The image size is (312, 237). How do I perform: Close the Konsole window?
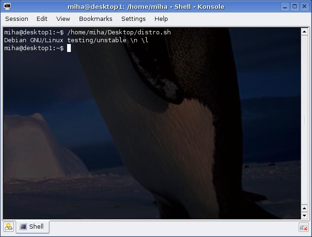(304, 7)
